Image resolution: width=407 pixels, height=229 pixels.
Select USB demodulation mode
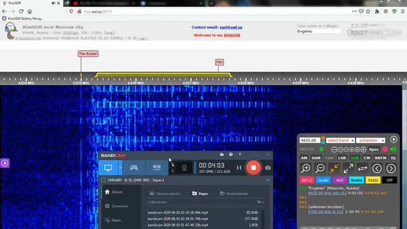[x=355, y=158]
